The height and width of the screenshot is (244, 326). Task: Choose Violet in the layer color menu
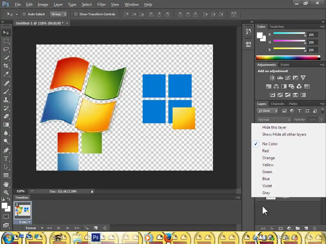click(x=267, y=186)
